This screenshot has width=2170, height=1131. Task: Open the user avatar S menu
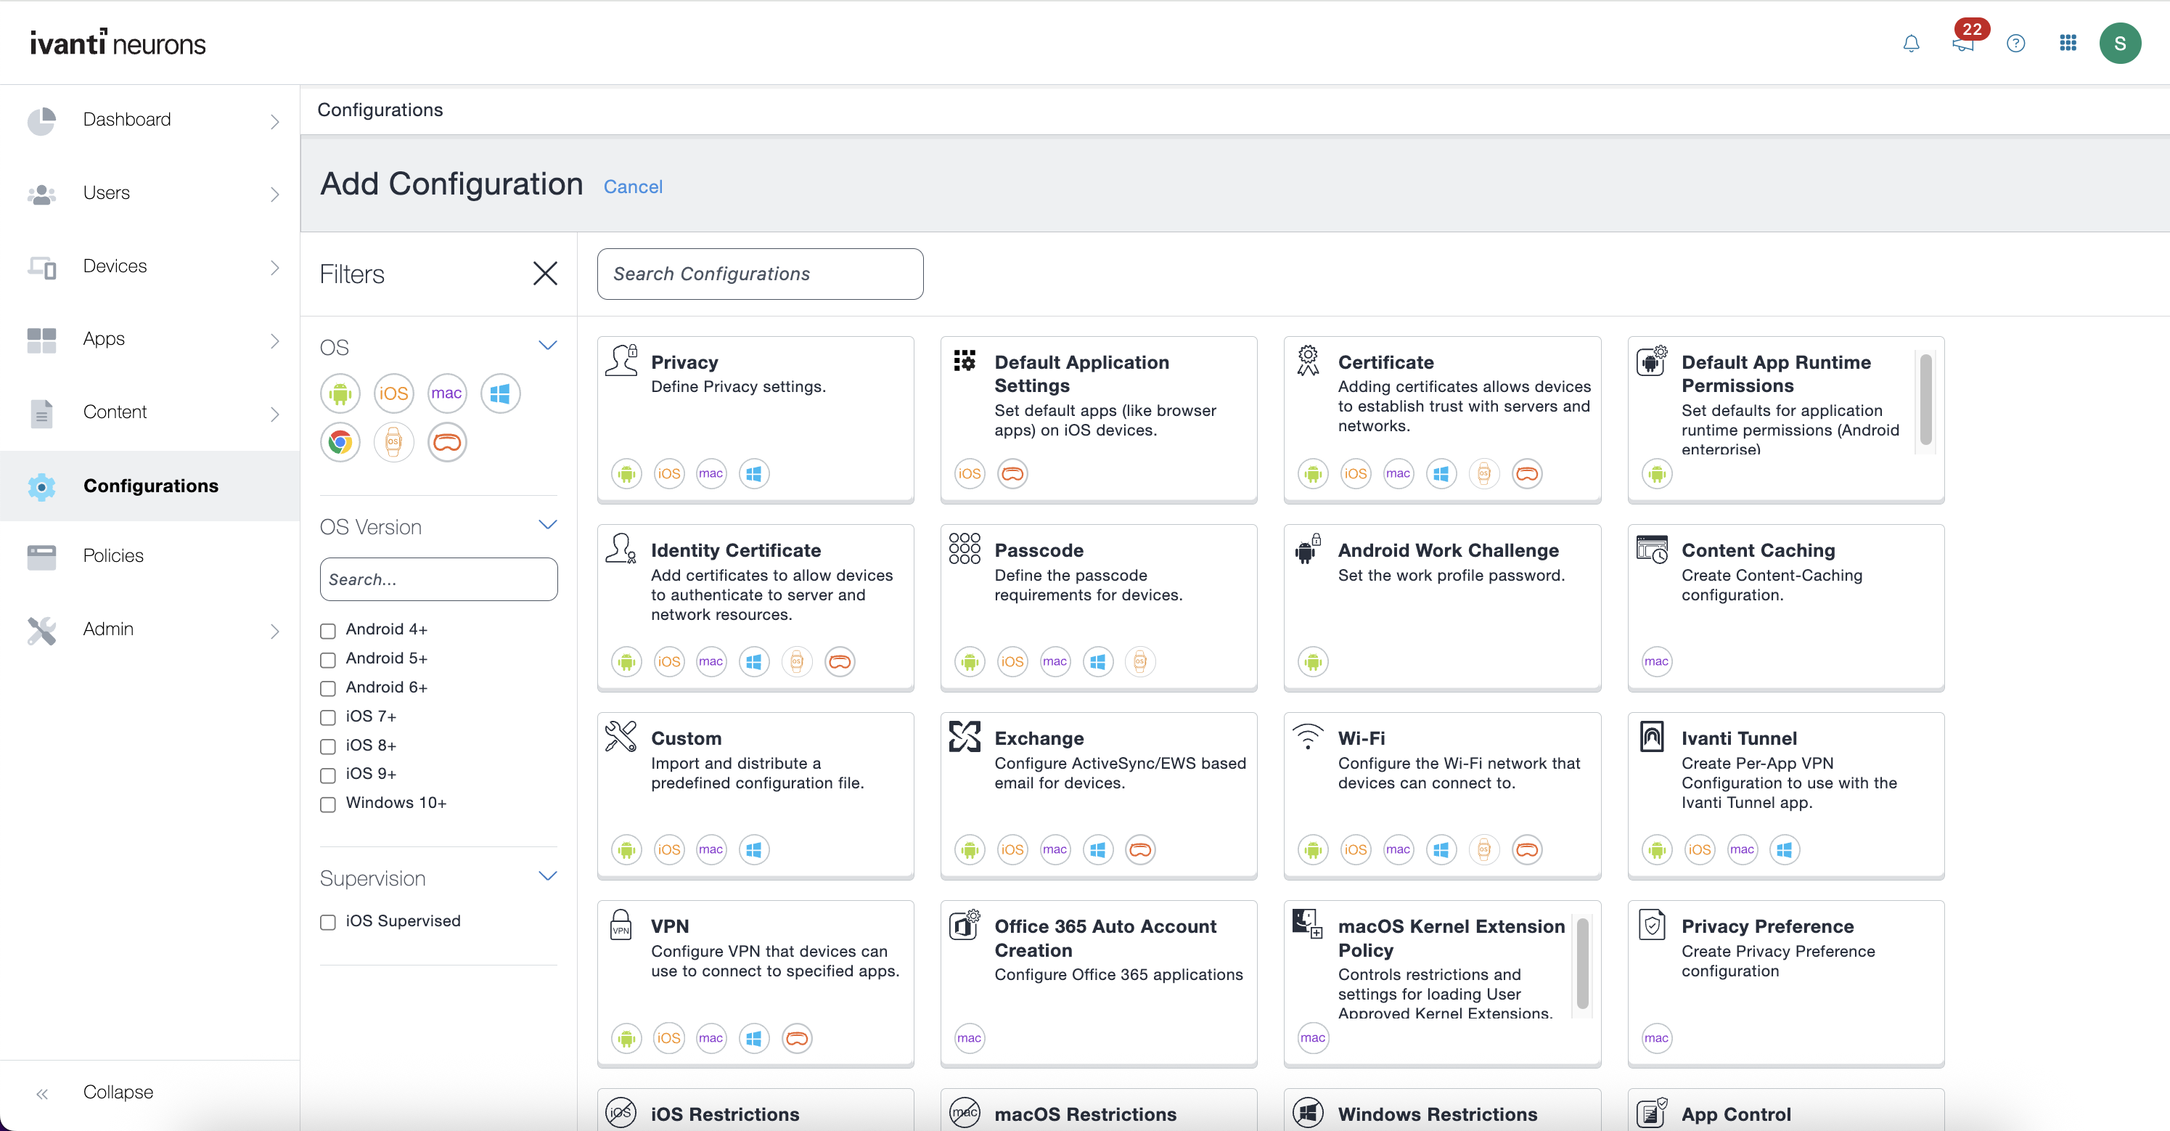pos(2119,43)
